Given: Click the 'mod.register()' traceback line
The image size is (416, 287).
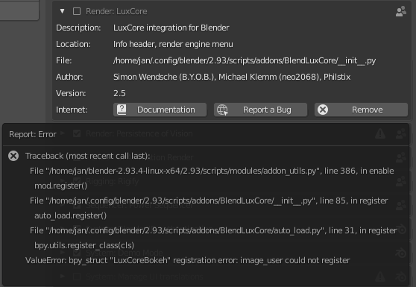Looking at the screenshot, I should [60, 186].
